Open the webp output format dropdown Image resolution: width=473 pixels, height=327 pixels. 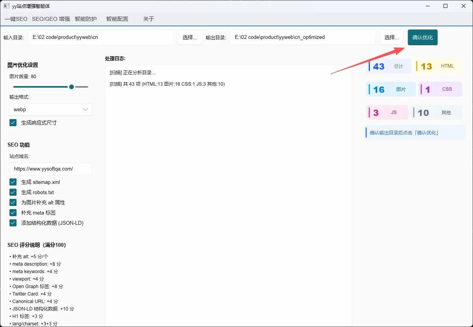(51, 110)
